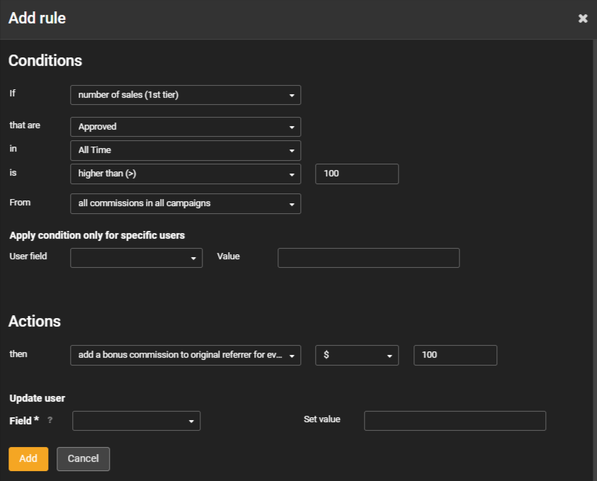The image size is (597, 481).
Task: Close the Add rule dialog
Action: pos(583,18)
